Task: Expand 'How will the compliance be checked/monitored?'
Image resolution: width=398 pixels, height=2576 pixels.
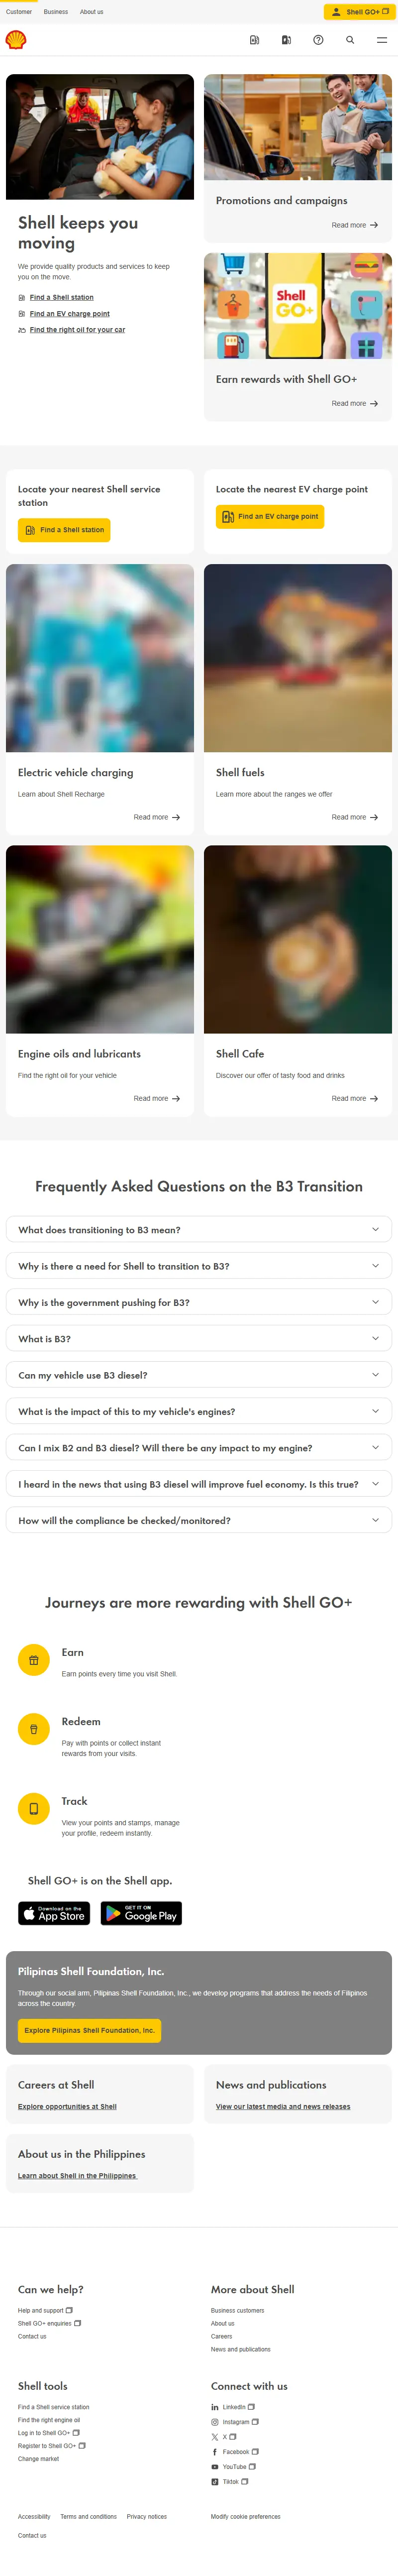Action: click(x=199, y=1520)
